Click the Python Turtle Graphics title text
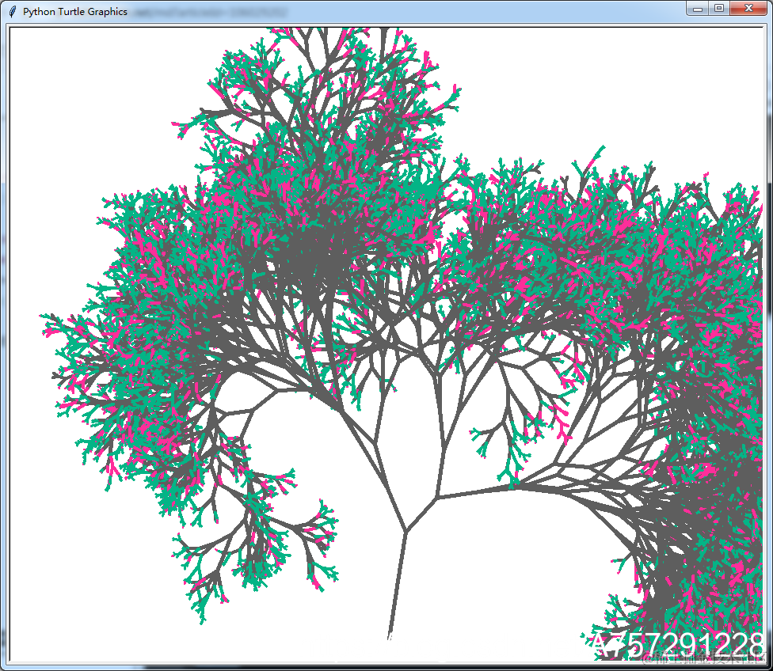This screenshot has width=773, height=671. pos(75,11)
